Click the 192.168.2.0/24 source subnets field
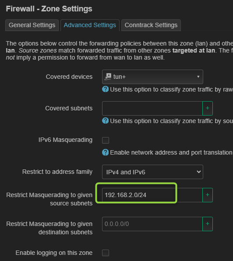Viewport: 233px width, 261px height. click(152, 195)
